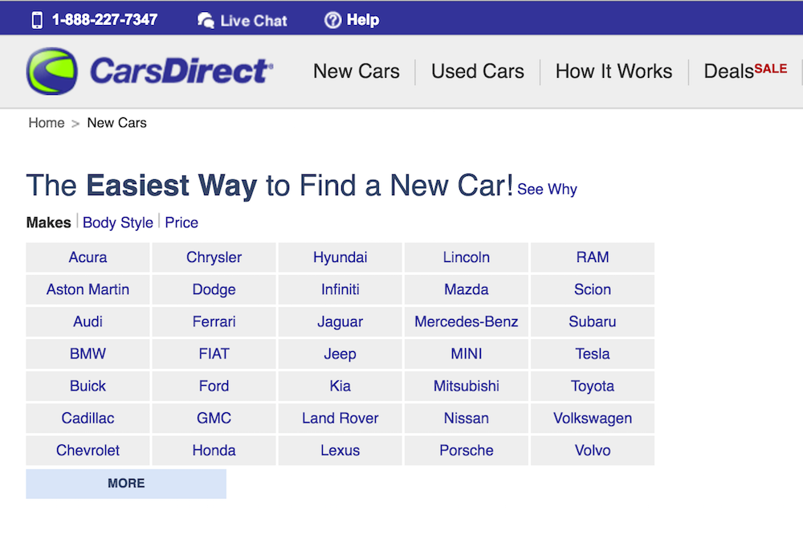Select Jaguar make

point(340,321)
